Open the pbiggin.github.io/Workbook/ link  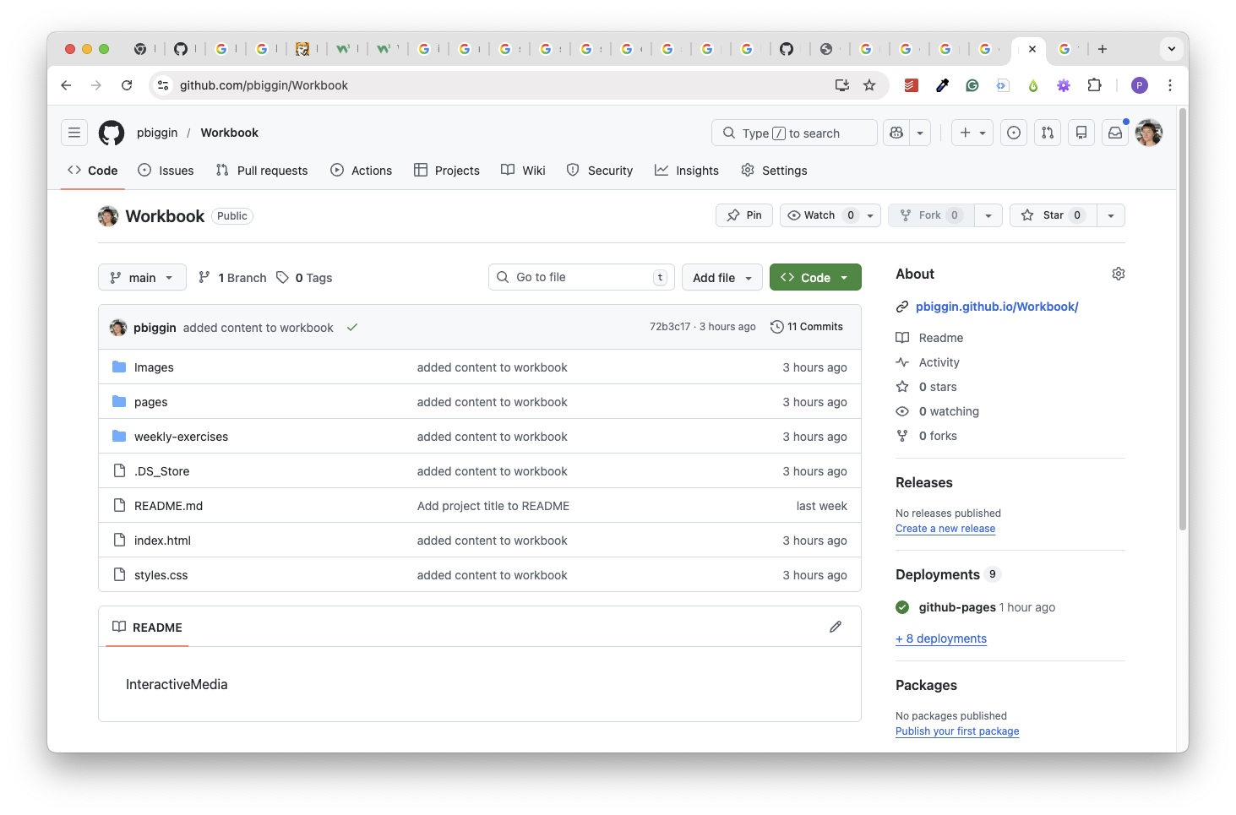997,307
